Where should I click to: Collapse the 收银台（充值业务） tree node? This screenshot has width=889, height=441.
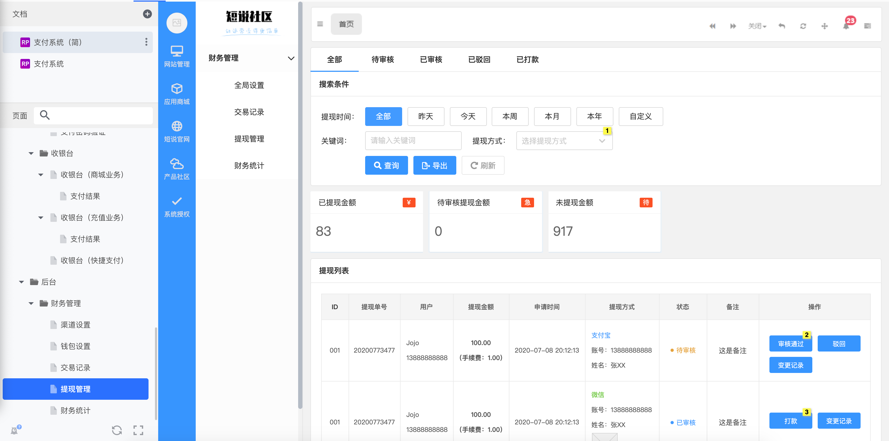tap(41, 218)
